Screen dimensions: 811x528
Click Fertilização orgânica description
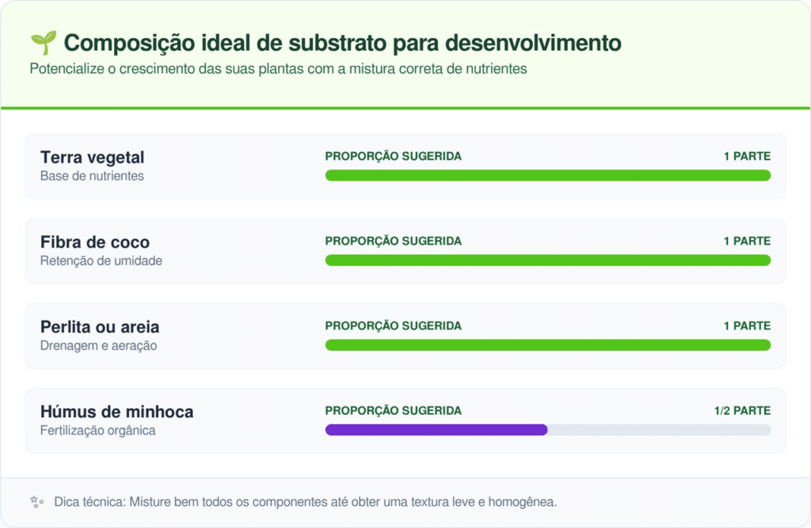pyautogui.click(x=97, y=431)
